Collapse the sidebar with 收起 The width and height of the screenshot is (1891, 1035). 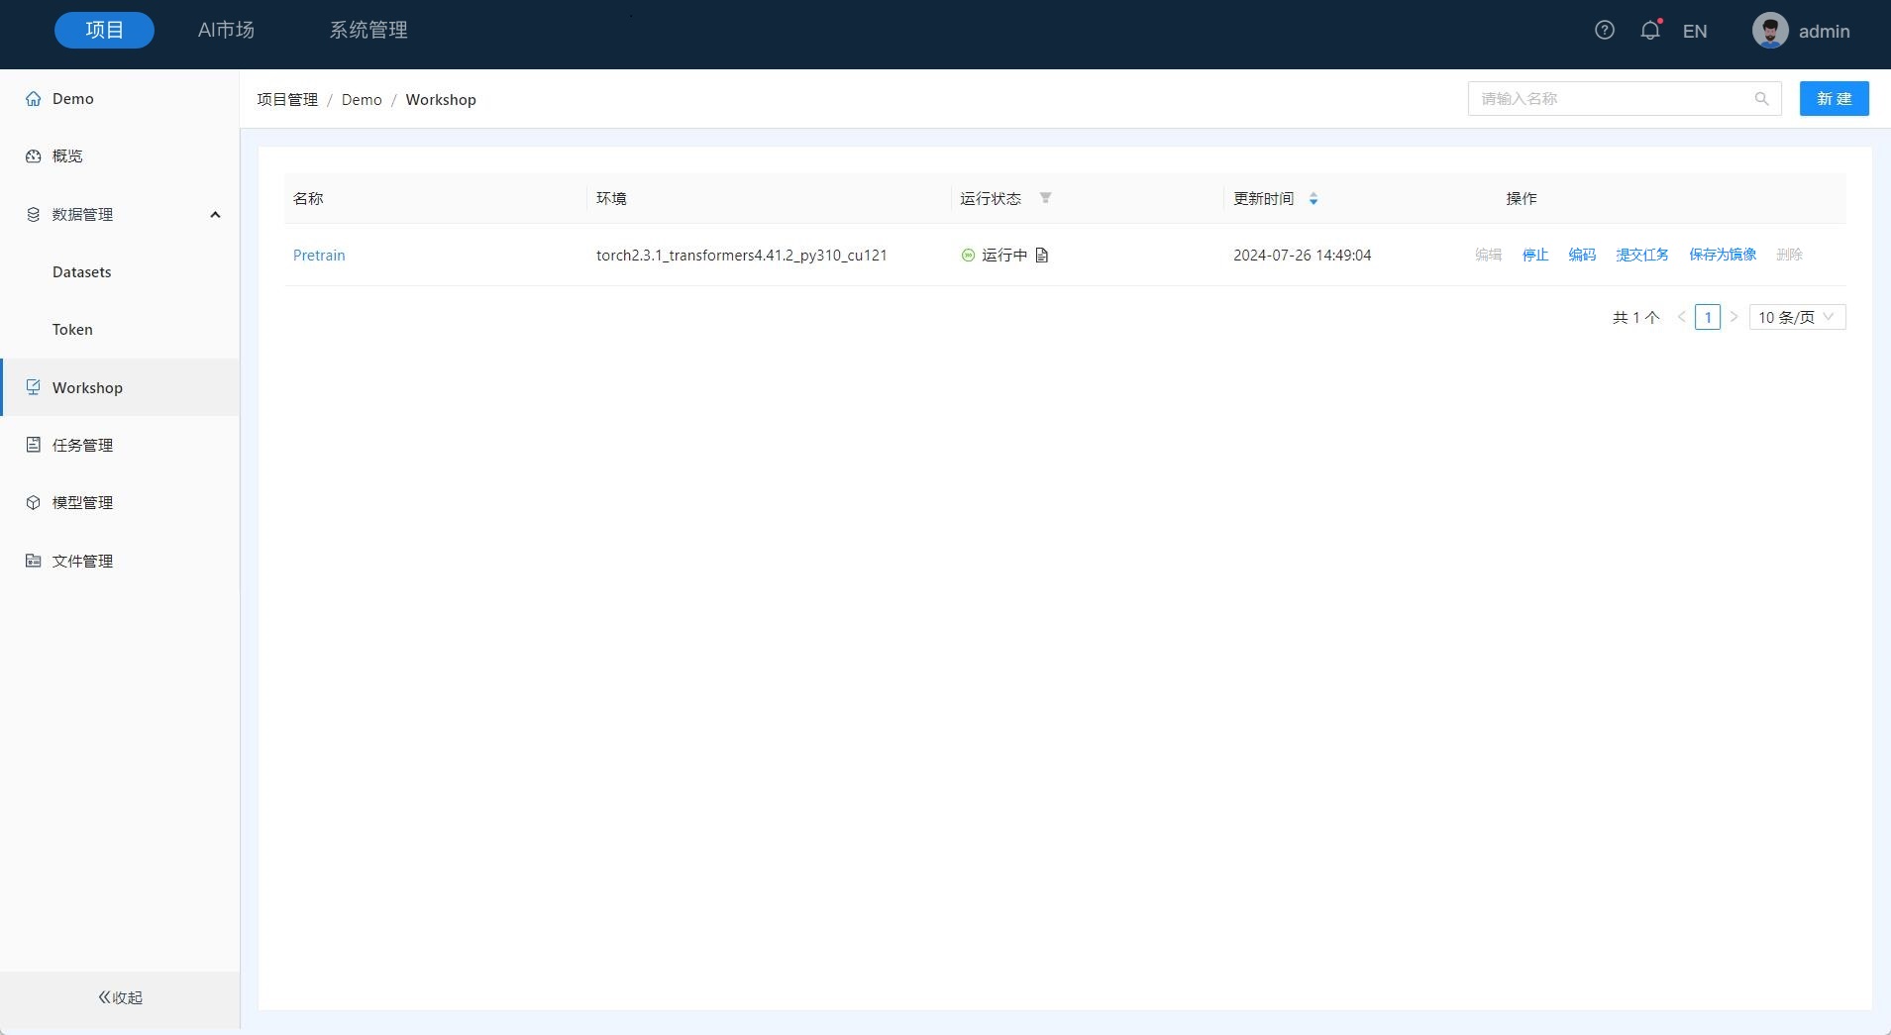pos(120,997)
